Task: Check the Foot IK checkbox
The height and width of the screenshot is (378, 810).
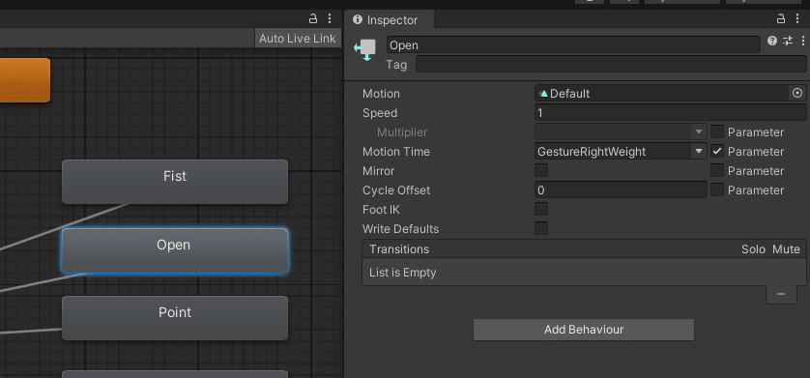Action: [541, 210]
